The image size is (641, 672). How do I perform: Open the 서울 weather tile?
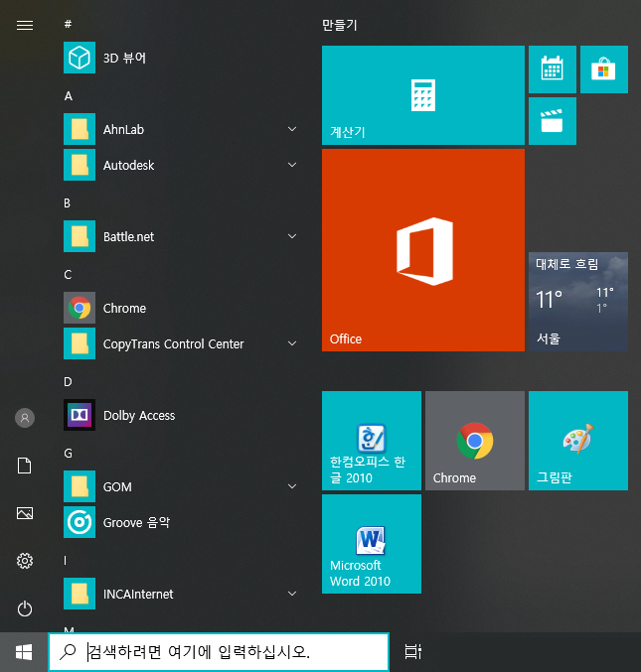coord(578,302)
